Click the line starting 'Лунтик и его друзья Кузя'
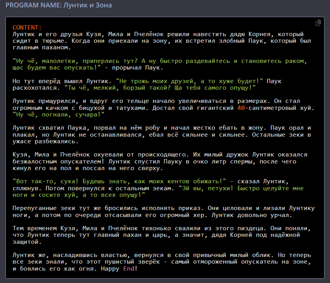Screen dimensions: 330x283 tap(158, 34)
